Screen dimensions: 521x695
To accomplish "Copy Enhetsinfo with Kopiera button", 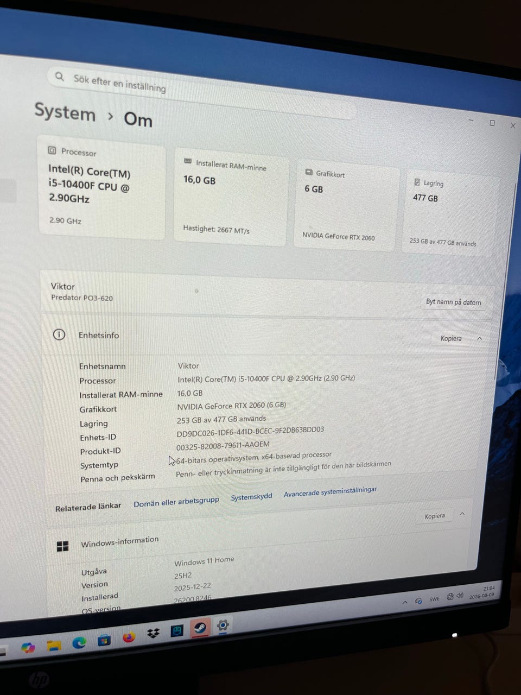I will pyautogui.click(x=451, y=338).
